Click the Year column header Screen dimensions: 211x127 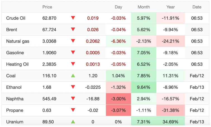pos(170,7)
